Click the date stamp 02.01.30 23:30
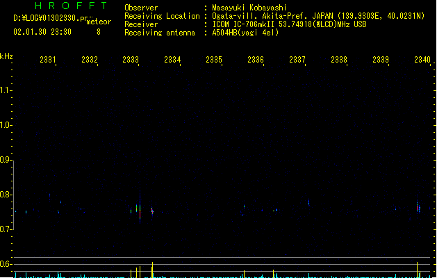 point(42,32)
